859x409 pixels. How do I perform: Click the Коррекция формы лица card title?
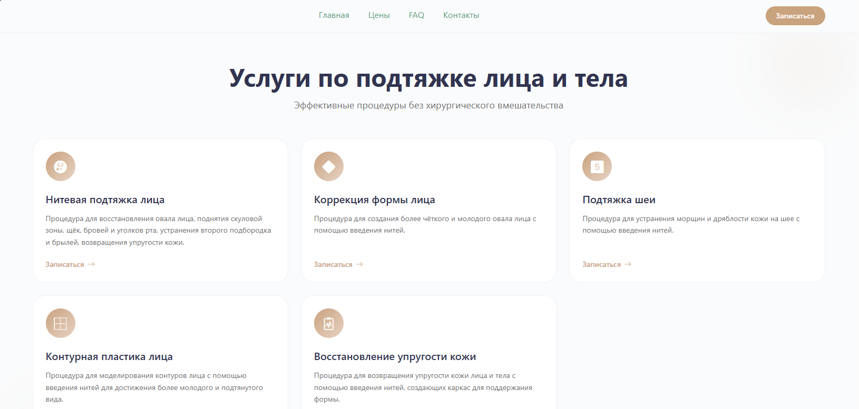(x=374, y=200)
